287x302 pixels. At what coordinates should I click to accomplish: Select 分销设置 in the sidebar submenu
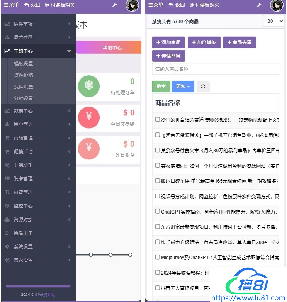24,98
